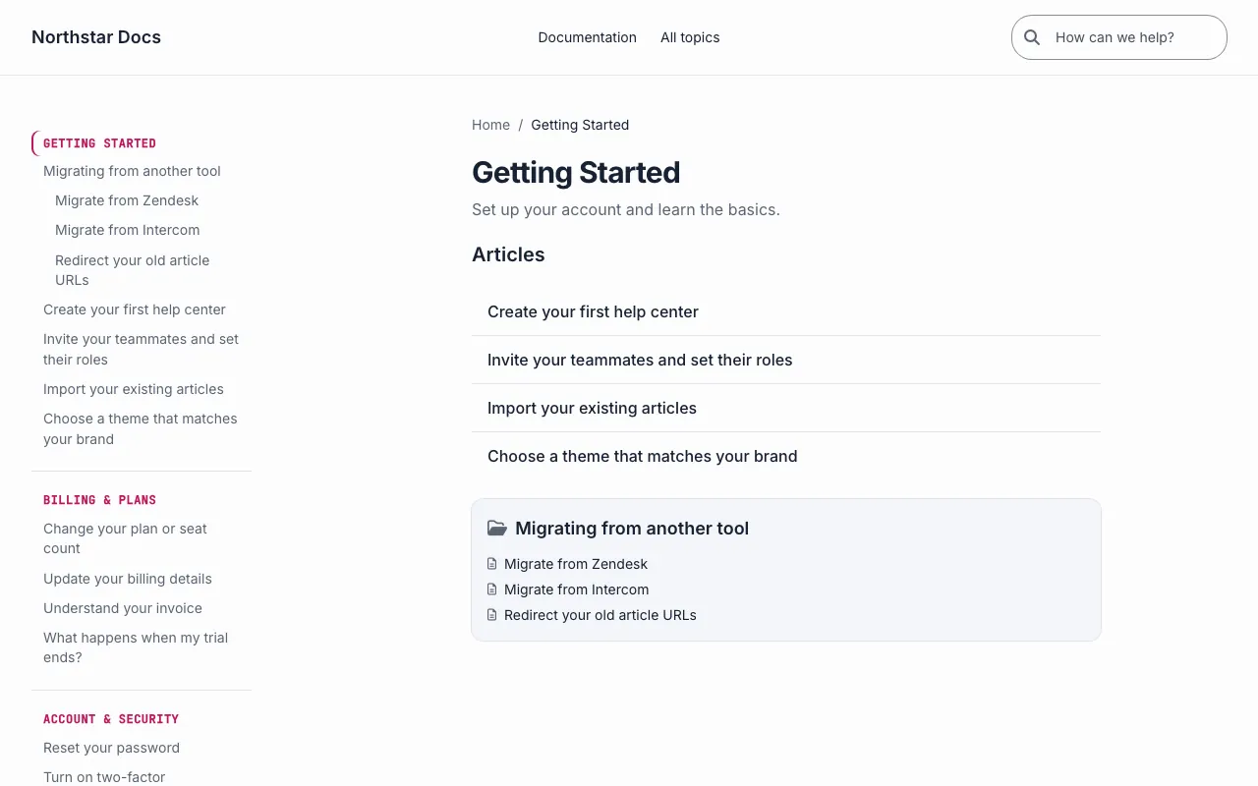This screenshot has width=1258, height=786.
Task: Open sidebar link Reset your password
Action: click(x=111, y=748)
